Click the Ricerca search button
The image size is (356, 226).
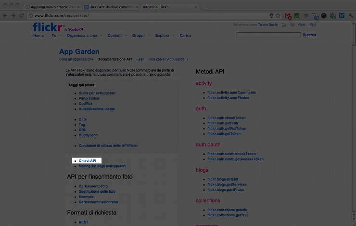pyautogui.click(x=309, y=35)
